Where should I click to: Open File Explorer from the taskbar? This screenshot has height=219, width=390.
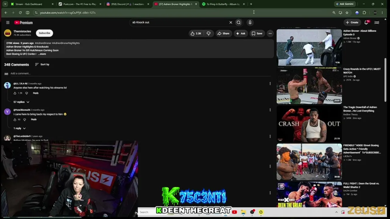[x=243, y=212]
